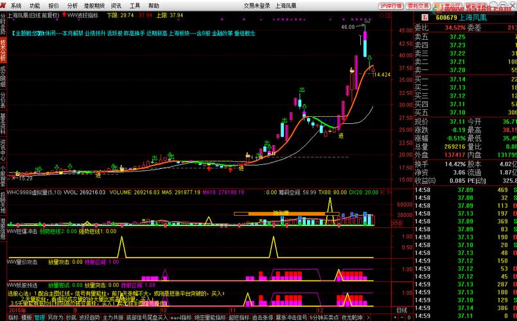Select the macd指标 bottom tab

(181, 317)
